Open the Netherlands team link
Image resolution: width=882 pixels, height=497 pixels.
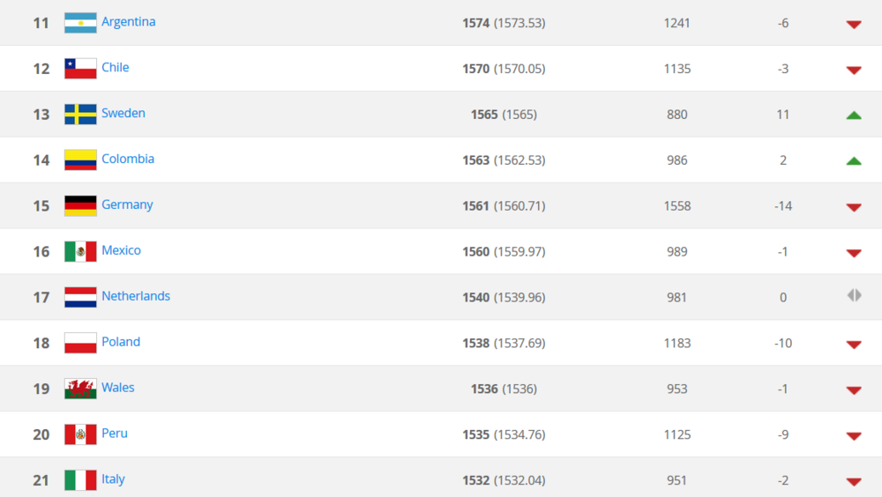[x=136, y=296]
